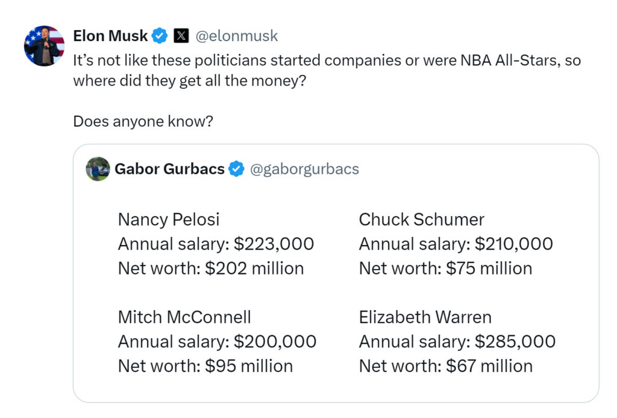
Task: Click the tweet text about NBA All-Stars
Action: pyautogui.click(x=327, y=61)
